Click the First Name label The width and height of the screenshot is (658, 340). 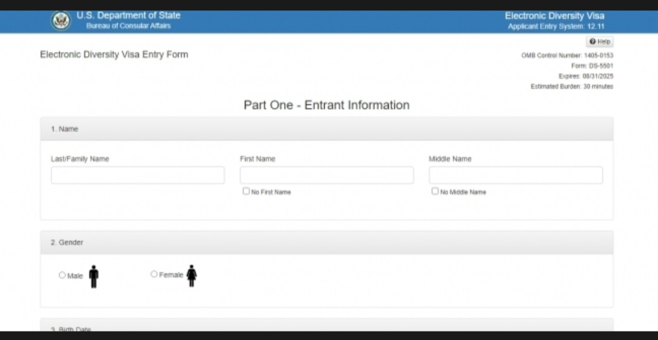click(x=258, y=159)
